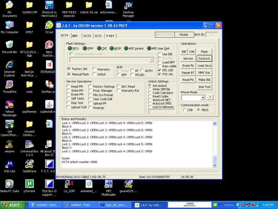This screenshot has width=278, height=209.
Task: Launch µTorrent from desktop
Action: [30, 186]
